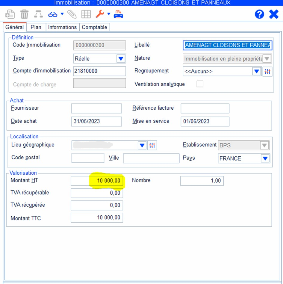Image resolution: width=283 pixels, height=284 pixels.
Task: Click settings icon next to Regroupement
Action: pos(267,72)
